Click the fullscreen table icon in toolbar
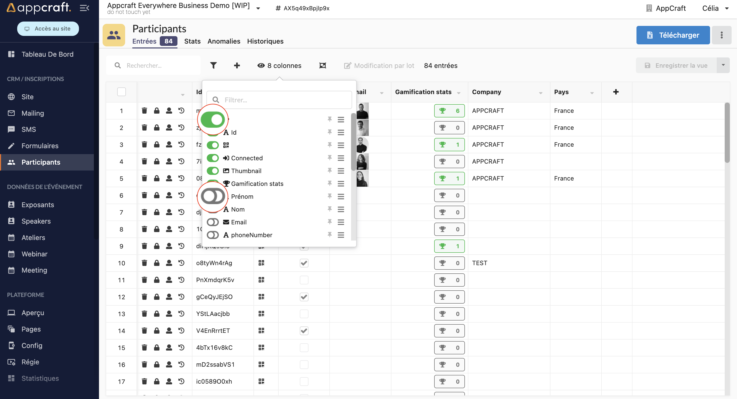This screenshot has height=399, width=737. tap(322, 65)
